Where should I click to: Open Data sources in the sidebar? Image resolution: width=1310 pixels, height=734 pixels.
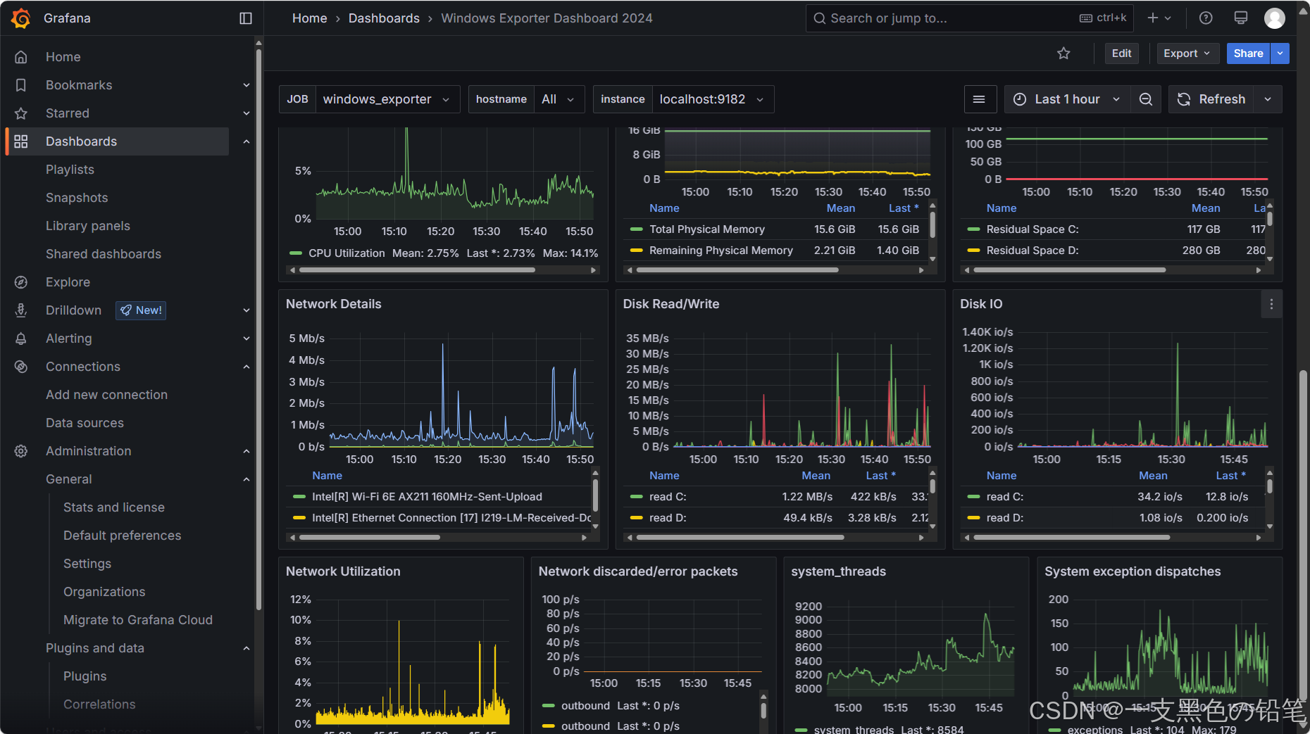85,423
